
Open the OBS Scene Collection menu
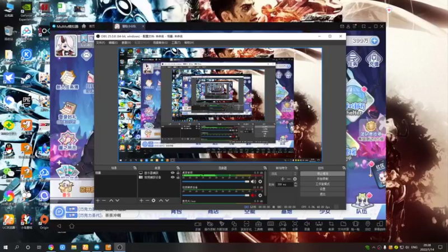tap(160, 43)
